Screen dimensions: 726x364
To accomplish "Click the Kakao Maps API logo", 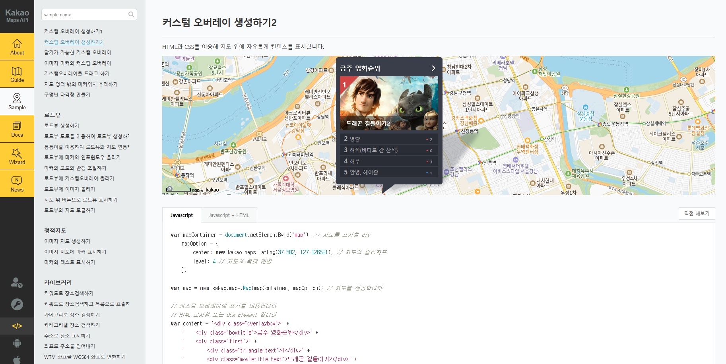I will 17,15.
